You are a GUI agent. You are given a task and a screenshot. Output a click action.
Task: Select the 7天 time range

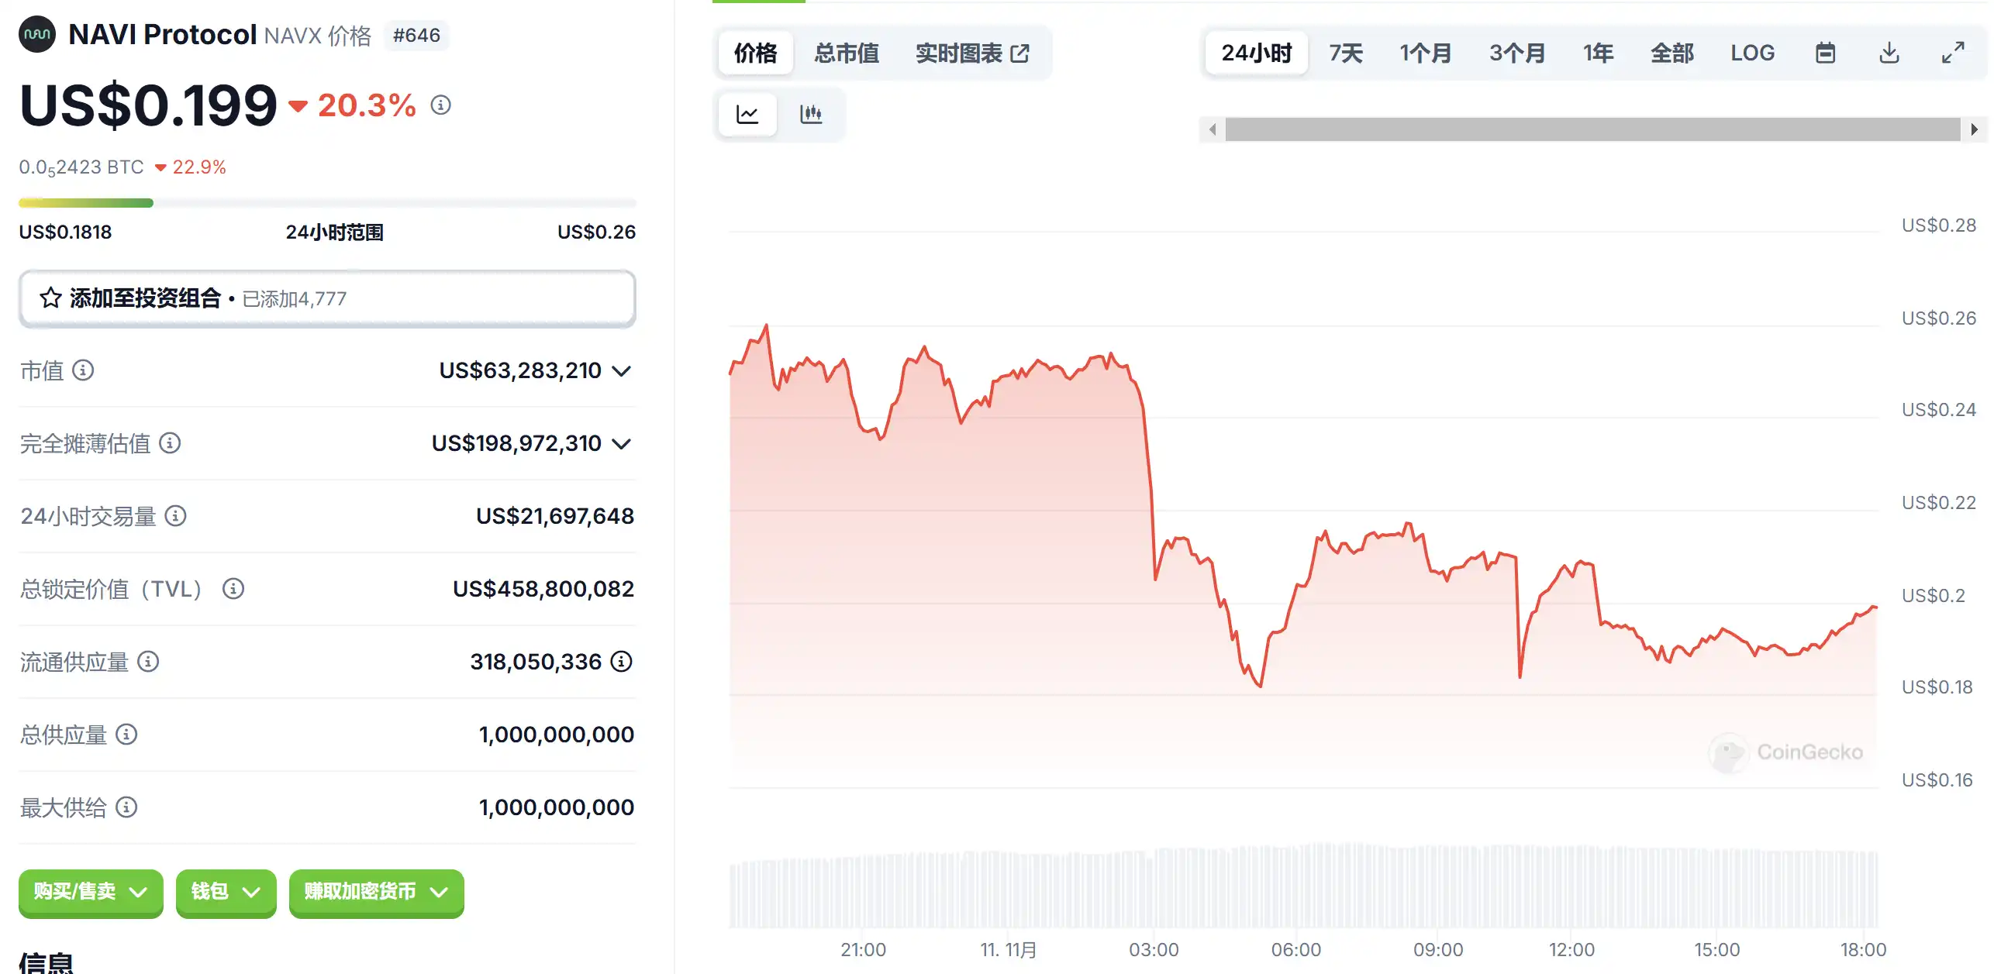pos(1346,53)
